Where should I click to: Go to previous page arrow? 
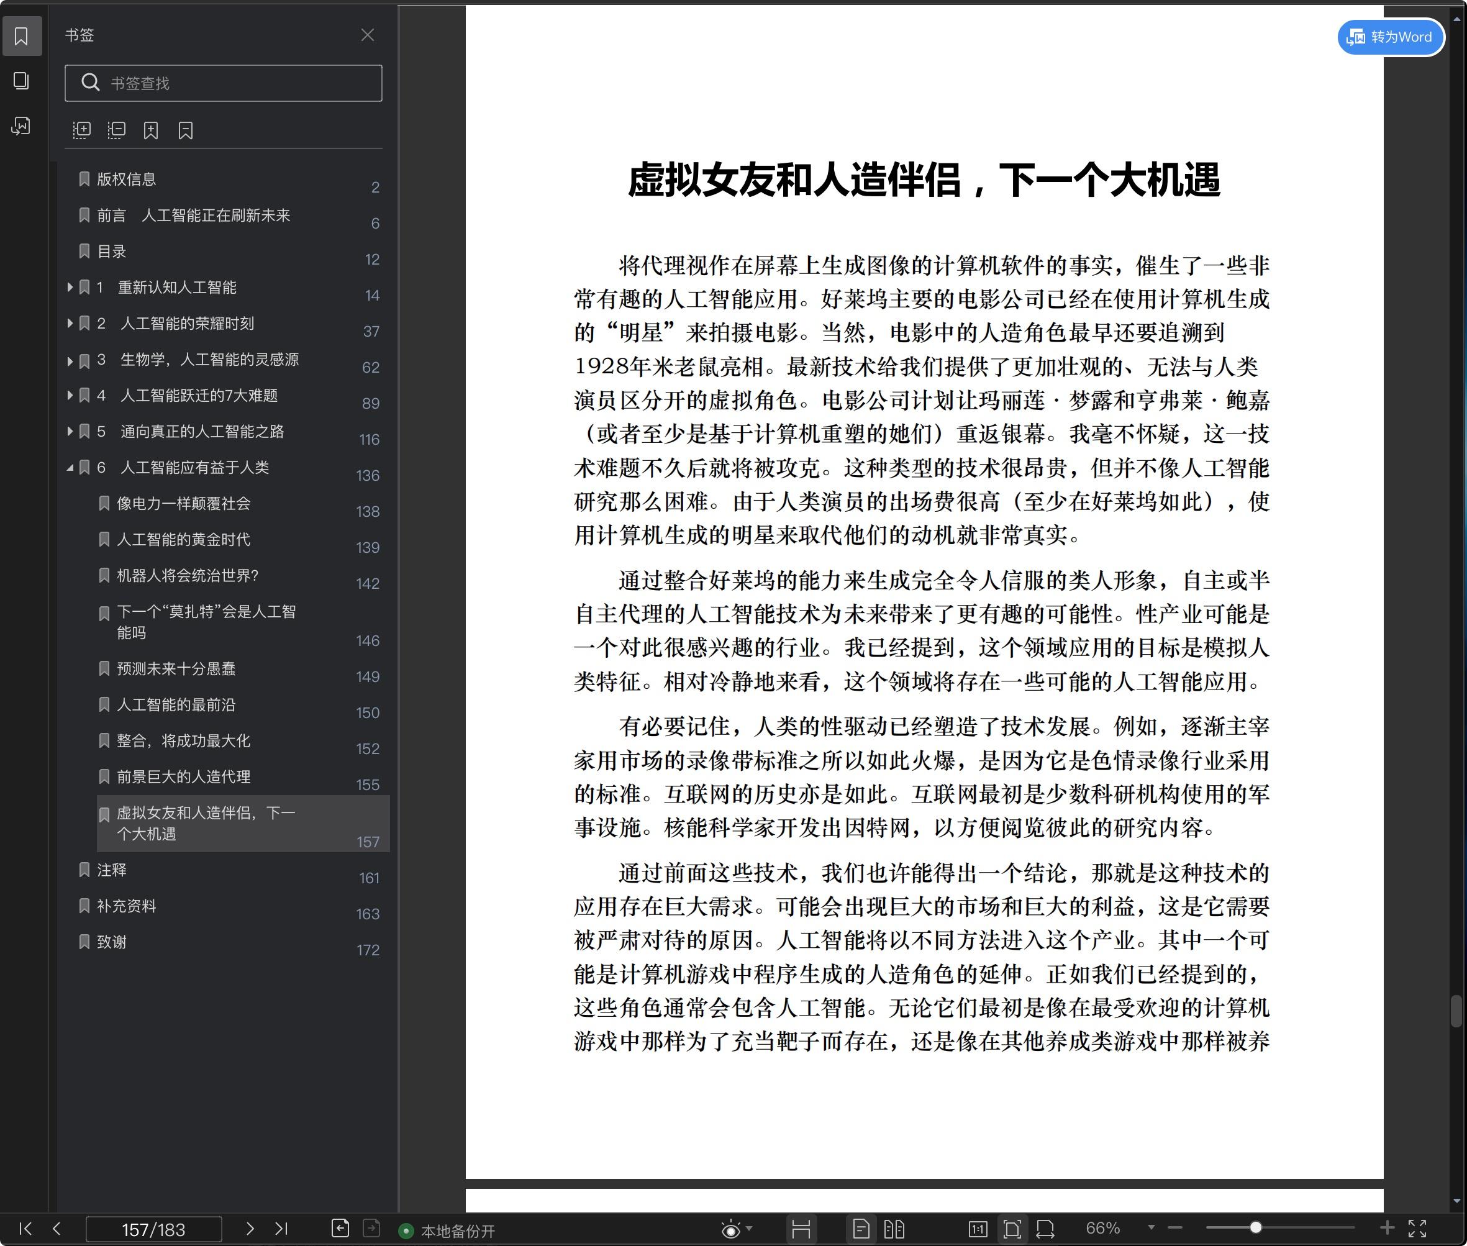[x=57, y=1229]
